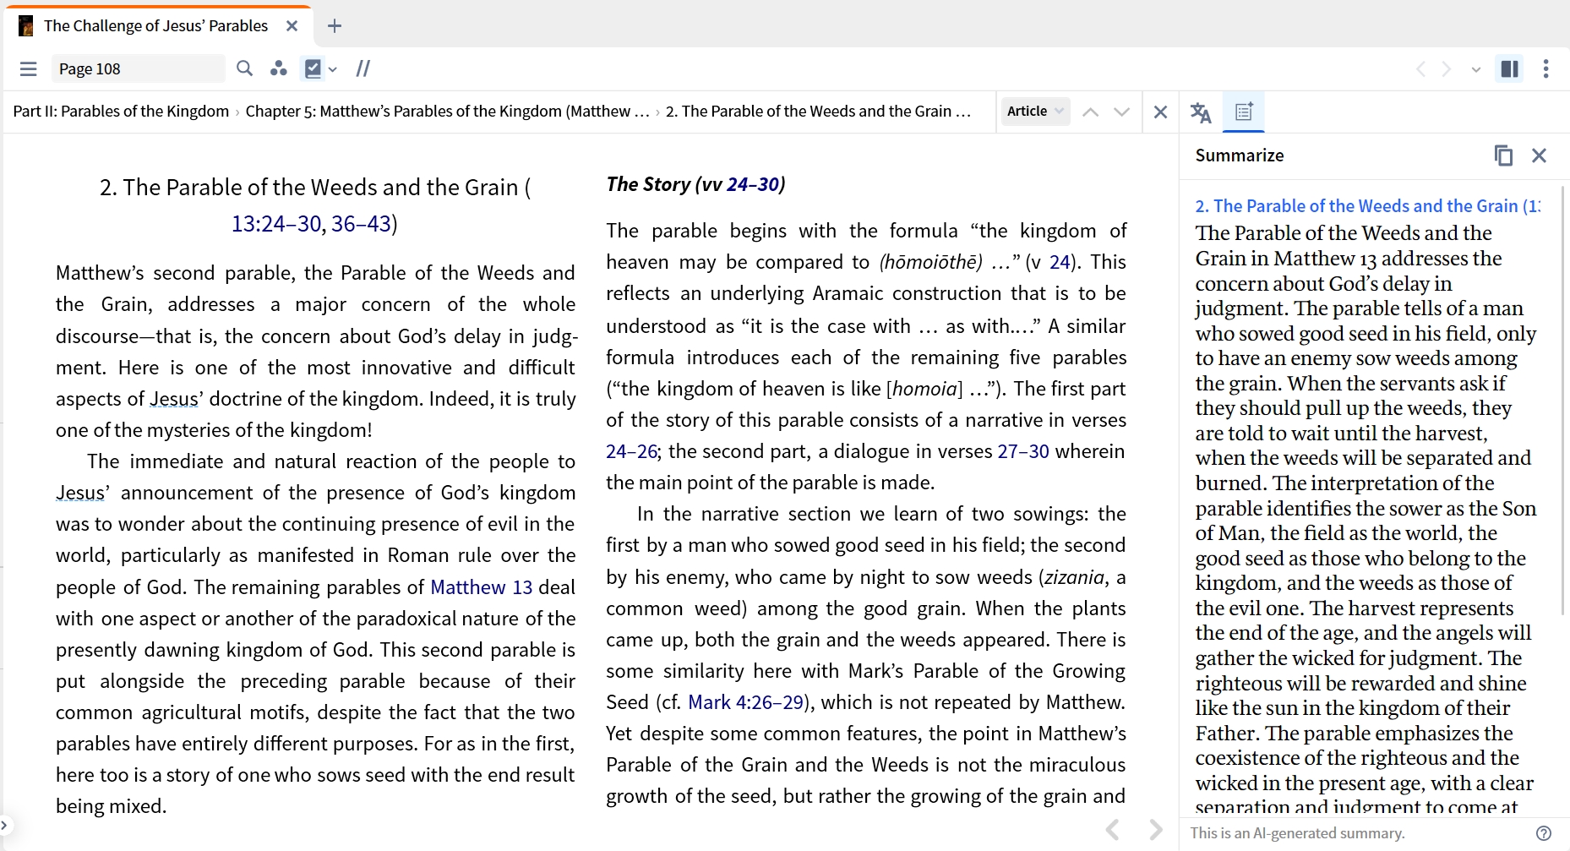This screenshot has width=1570, height=851.
Task: Click the search magnifier icon
Action: tap(244, 68)
